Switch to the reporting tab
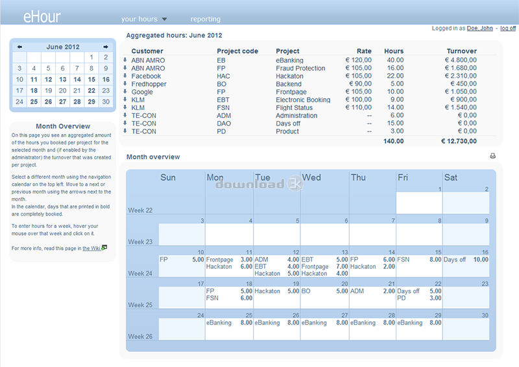The height and width of the screenshot is (367, 519). point(205,19)
